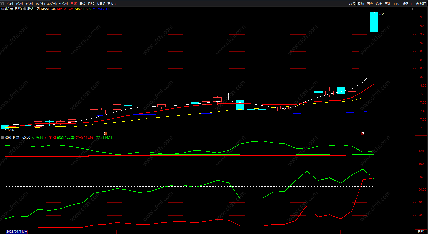Expand the 默认主图 main chart indicator dropdown

tap(25, 9)
